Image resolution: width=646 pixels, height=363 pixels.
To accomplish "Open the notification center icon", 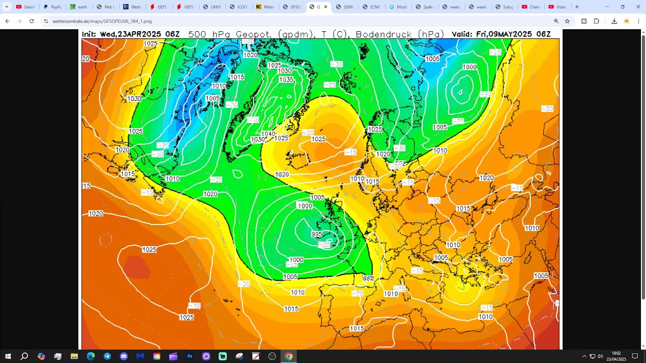I will (635, 356).
